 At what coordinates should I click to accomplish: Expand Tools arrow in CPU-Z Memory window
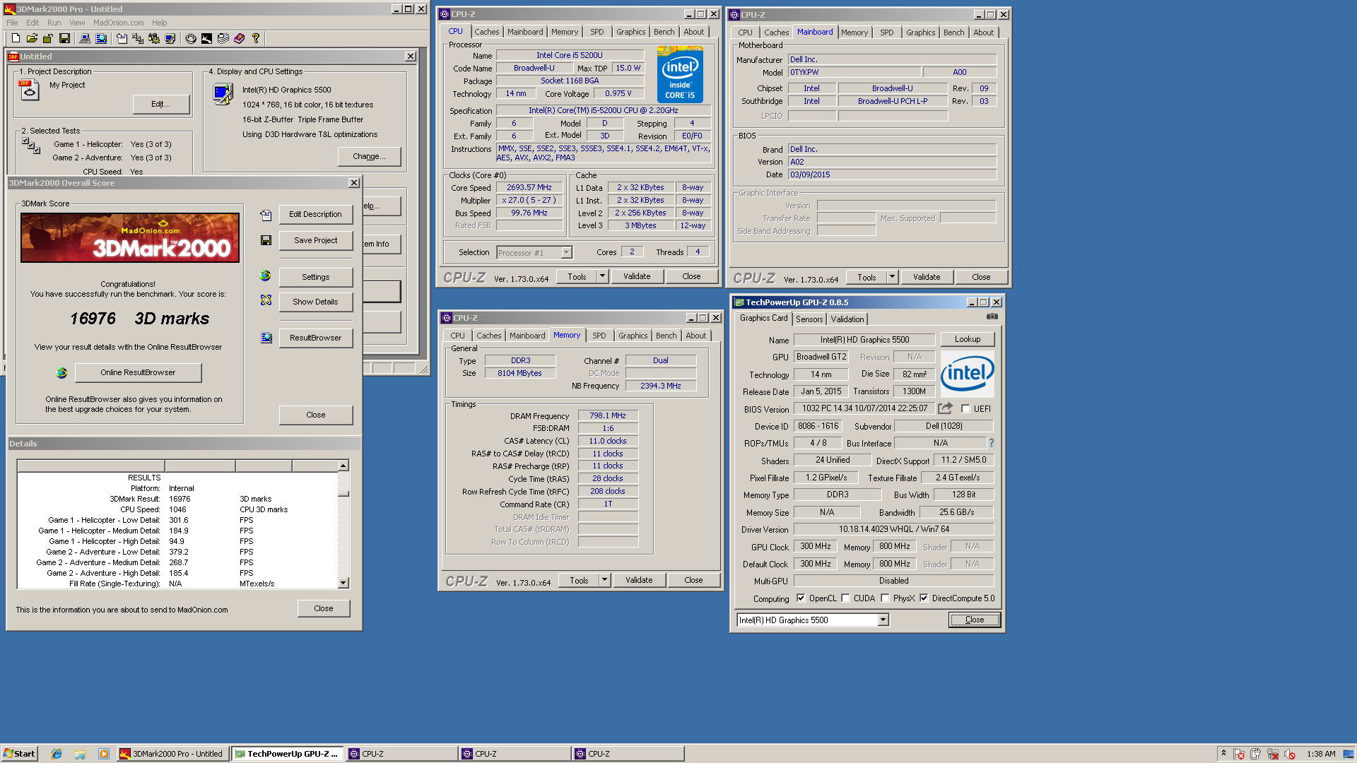(605, 580)
